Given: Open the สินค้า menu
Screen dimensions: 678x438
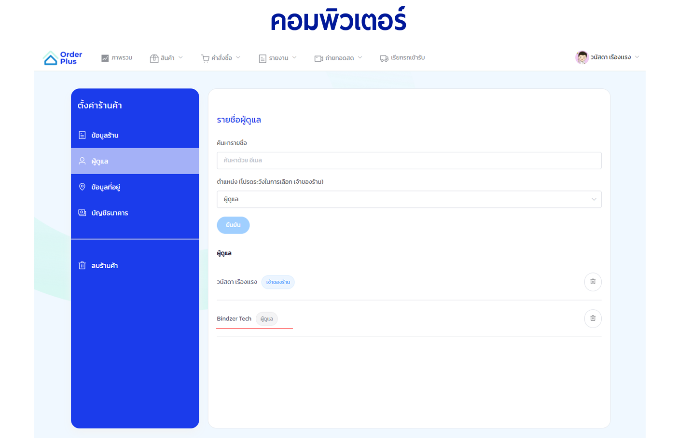Looking at the screenshot, I should point(166,58).
